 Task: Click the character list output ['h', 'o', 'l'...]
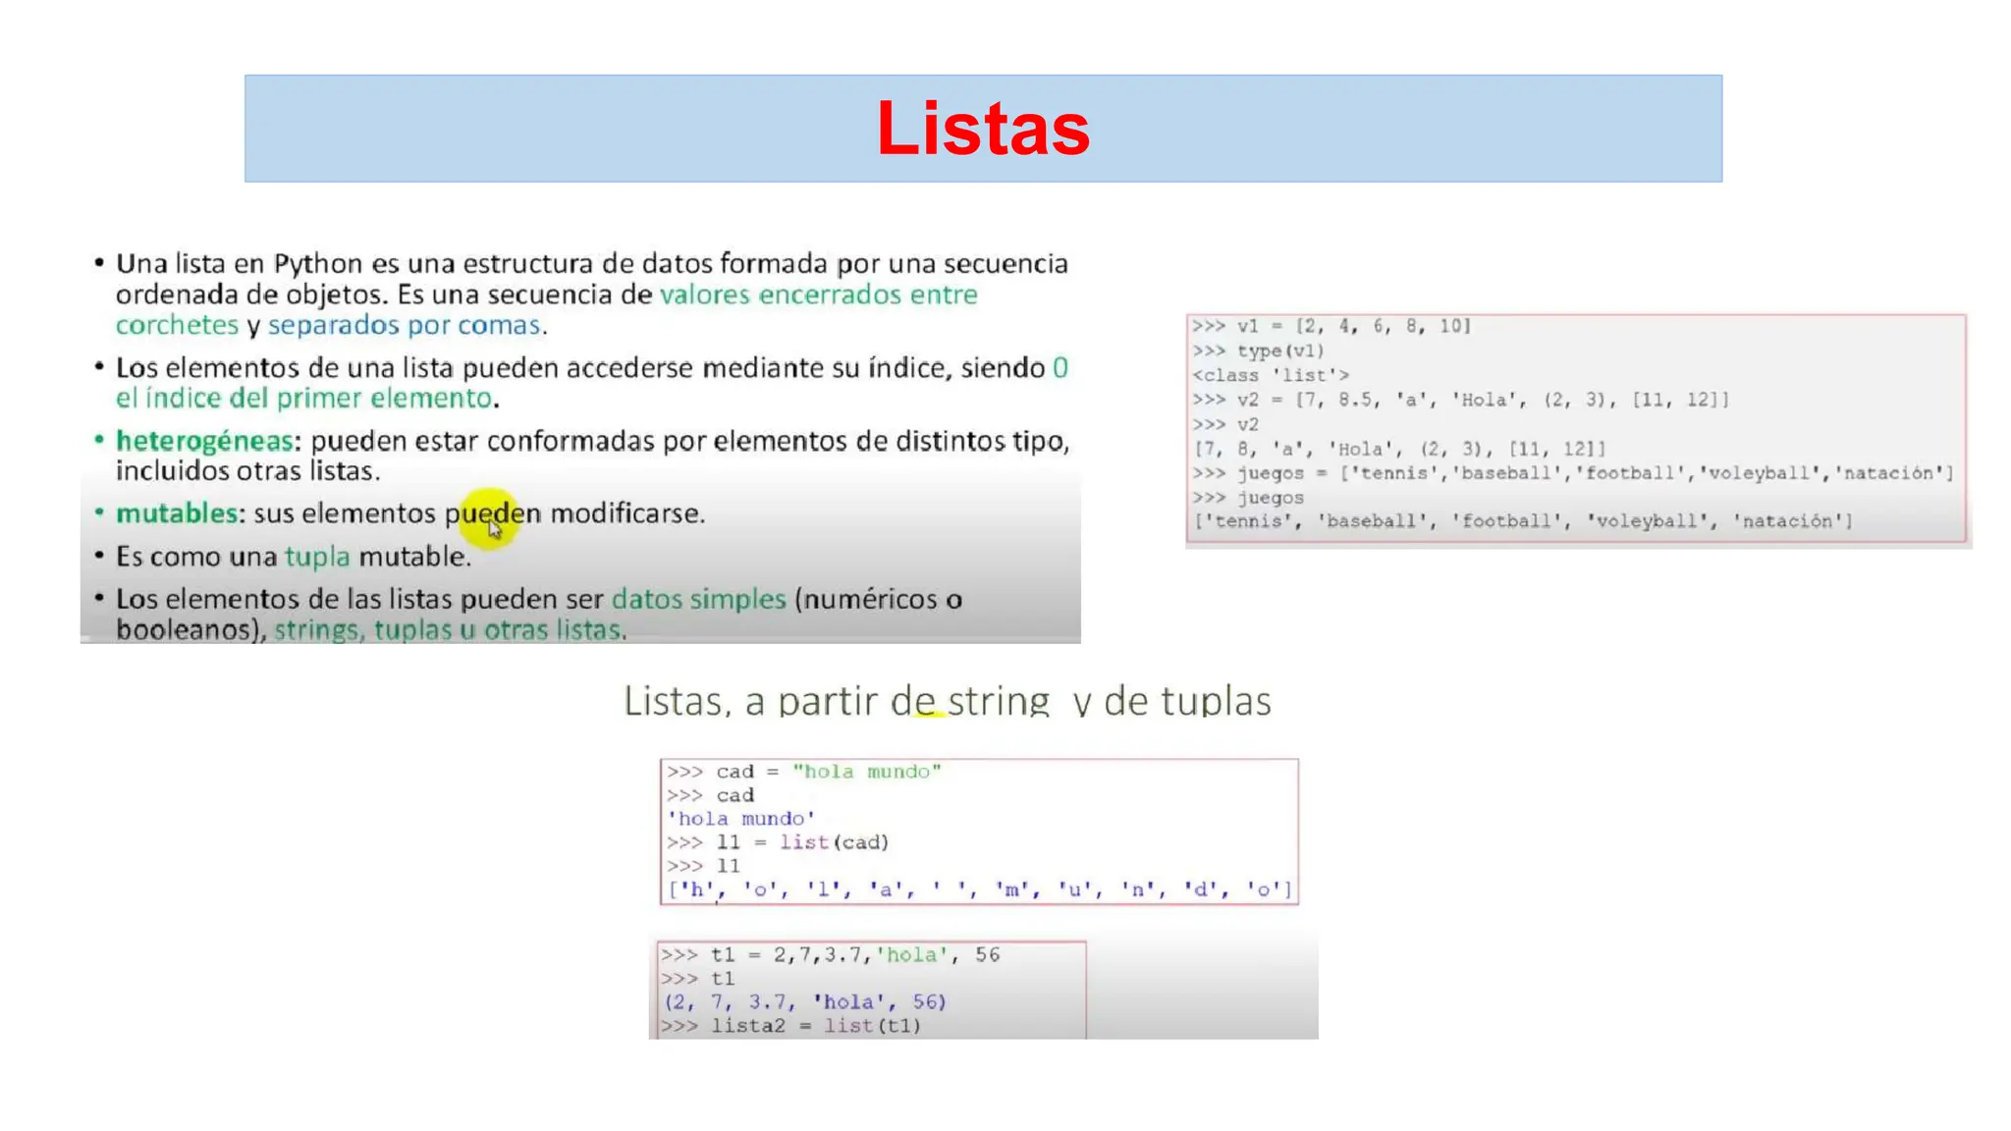point(979,889)
